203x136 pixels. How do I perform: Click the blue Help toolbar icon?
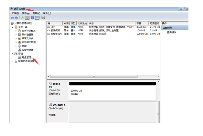[x=32, y=18]
